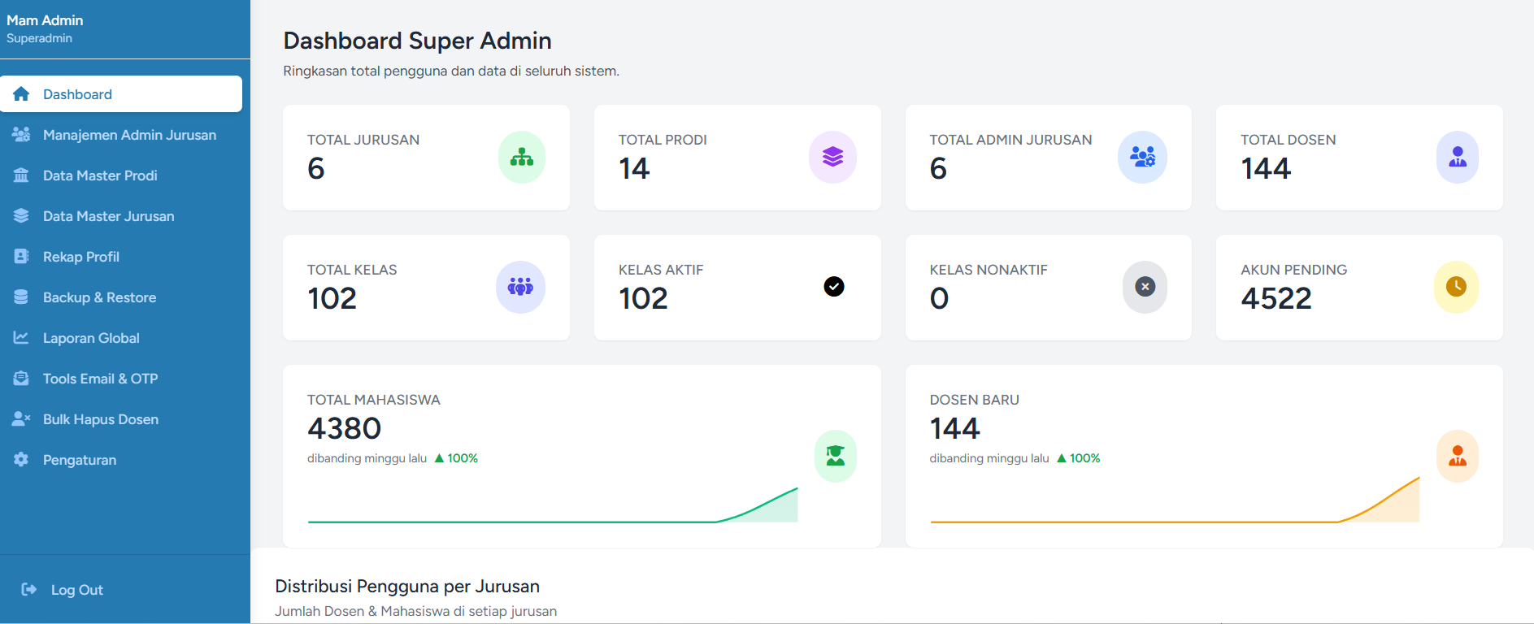Open Backup & Restore section
The width and height of the screenshot is (1534, 624).
99,297
